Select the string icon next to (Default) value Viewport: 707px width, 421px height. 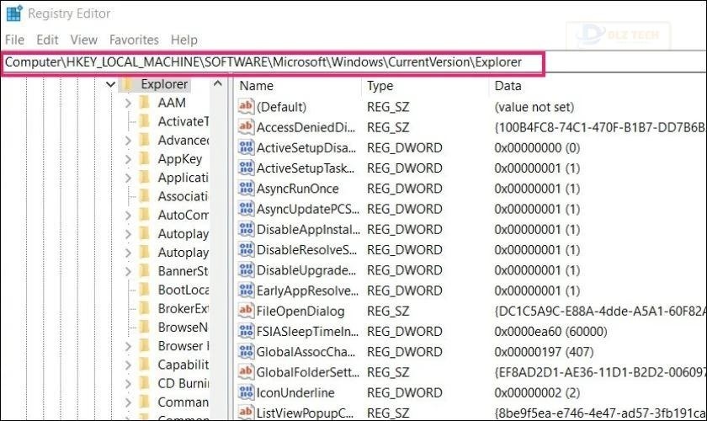246,107
